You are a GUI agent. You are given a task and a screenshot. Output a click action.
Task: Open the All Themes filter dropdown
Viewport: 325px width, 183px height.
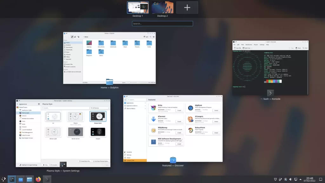100,108
